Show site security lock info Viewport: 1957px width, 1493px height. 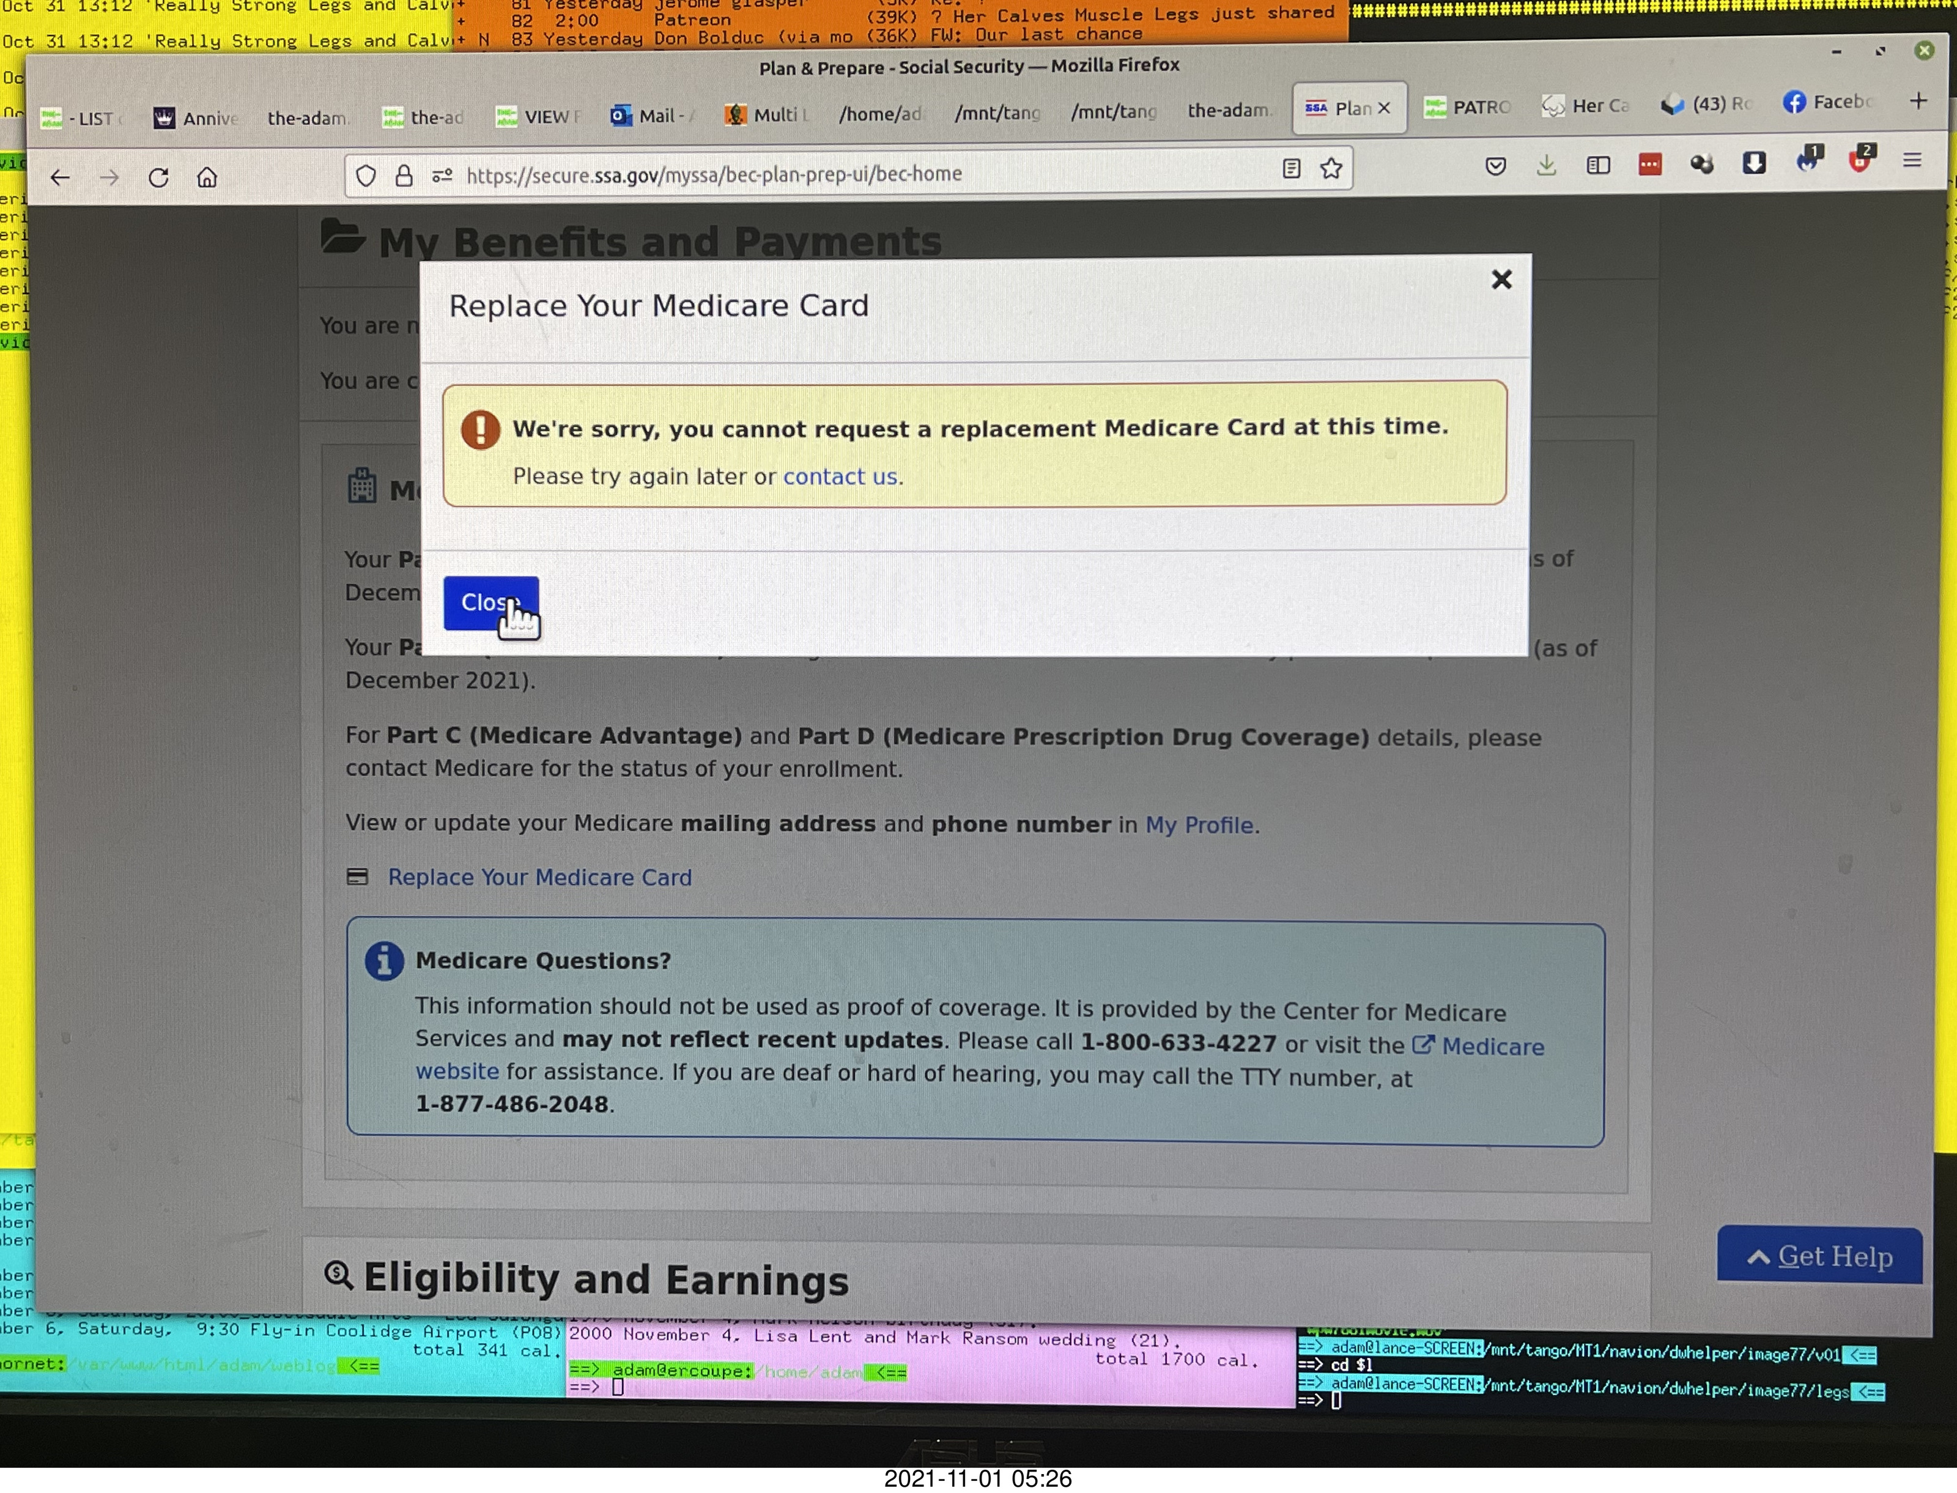click(x=404, y=176)
